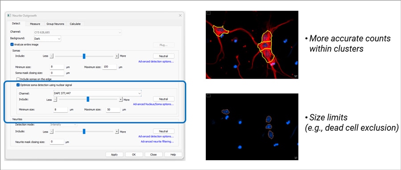
Task: Switch to the Measure tab
Action: (x=35, y=24)
